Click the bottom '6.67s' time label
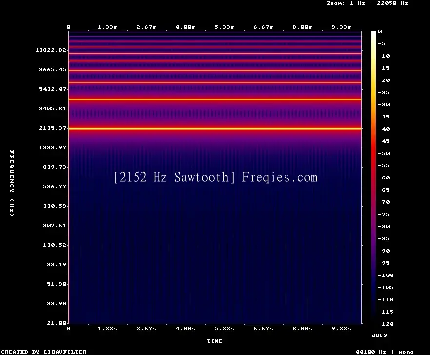This screenshot has width=430, height=355. 263,328
